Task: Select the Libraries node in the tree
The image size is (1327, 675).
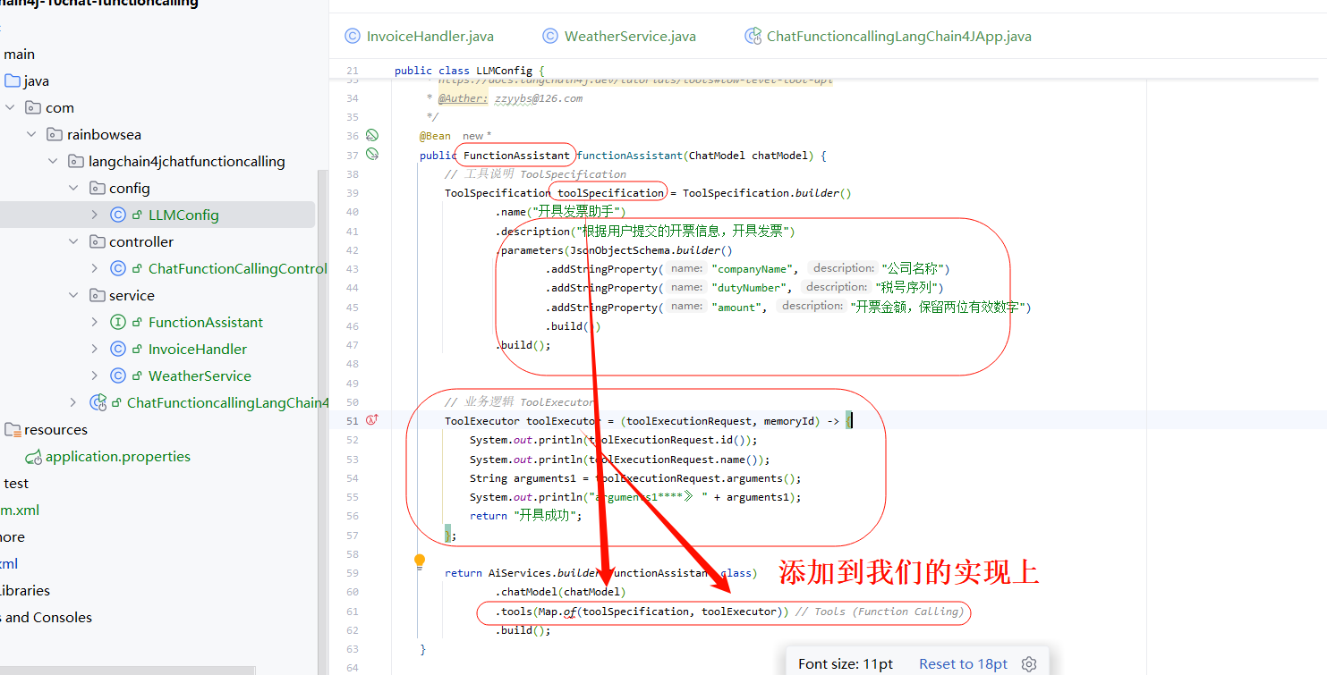Action: coord(25,591)
